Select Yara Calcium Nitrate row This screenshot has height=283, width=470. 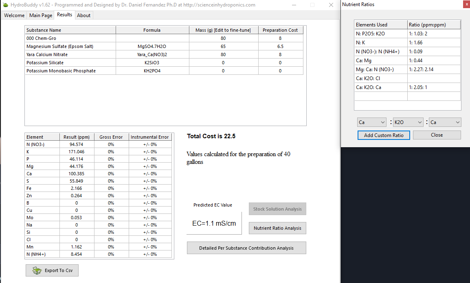pyautogui.click(x=70, y=54)
